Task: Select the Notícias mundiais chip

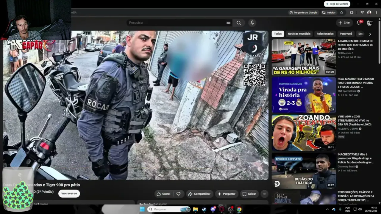Action: pyautogui.click(x=299, y=34)
